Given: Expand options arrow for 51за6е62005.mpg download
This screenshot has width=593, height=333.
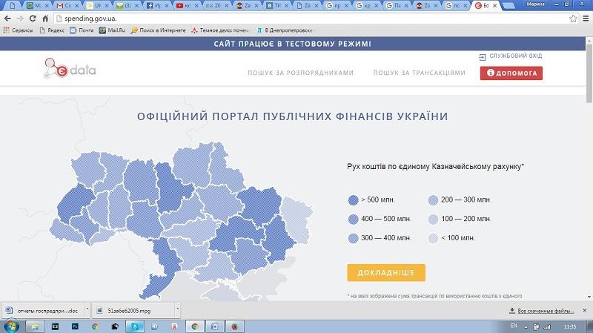Looking at the screenshot, I should pos(177,310).
